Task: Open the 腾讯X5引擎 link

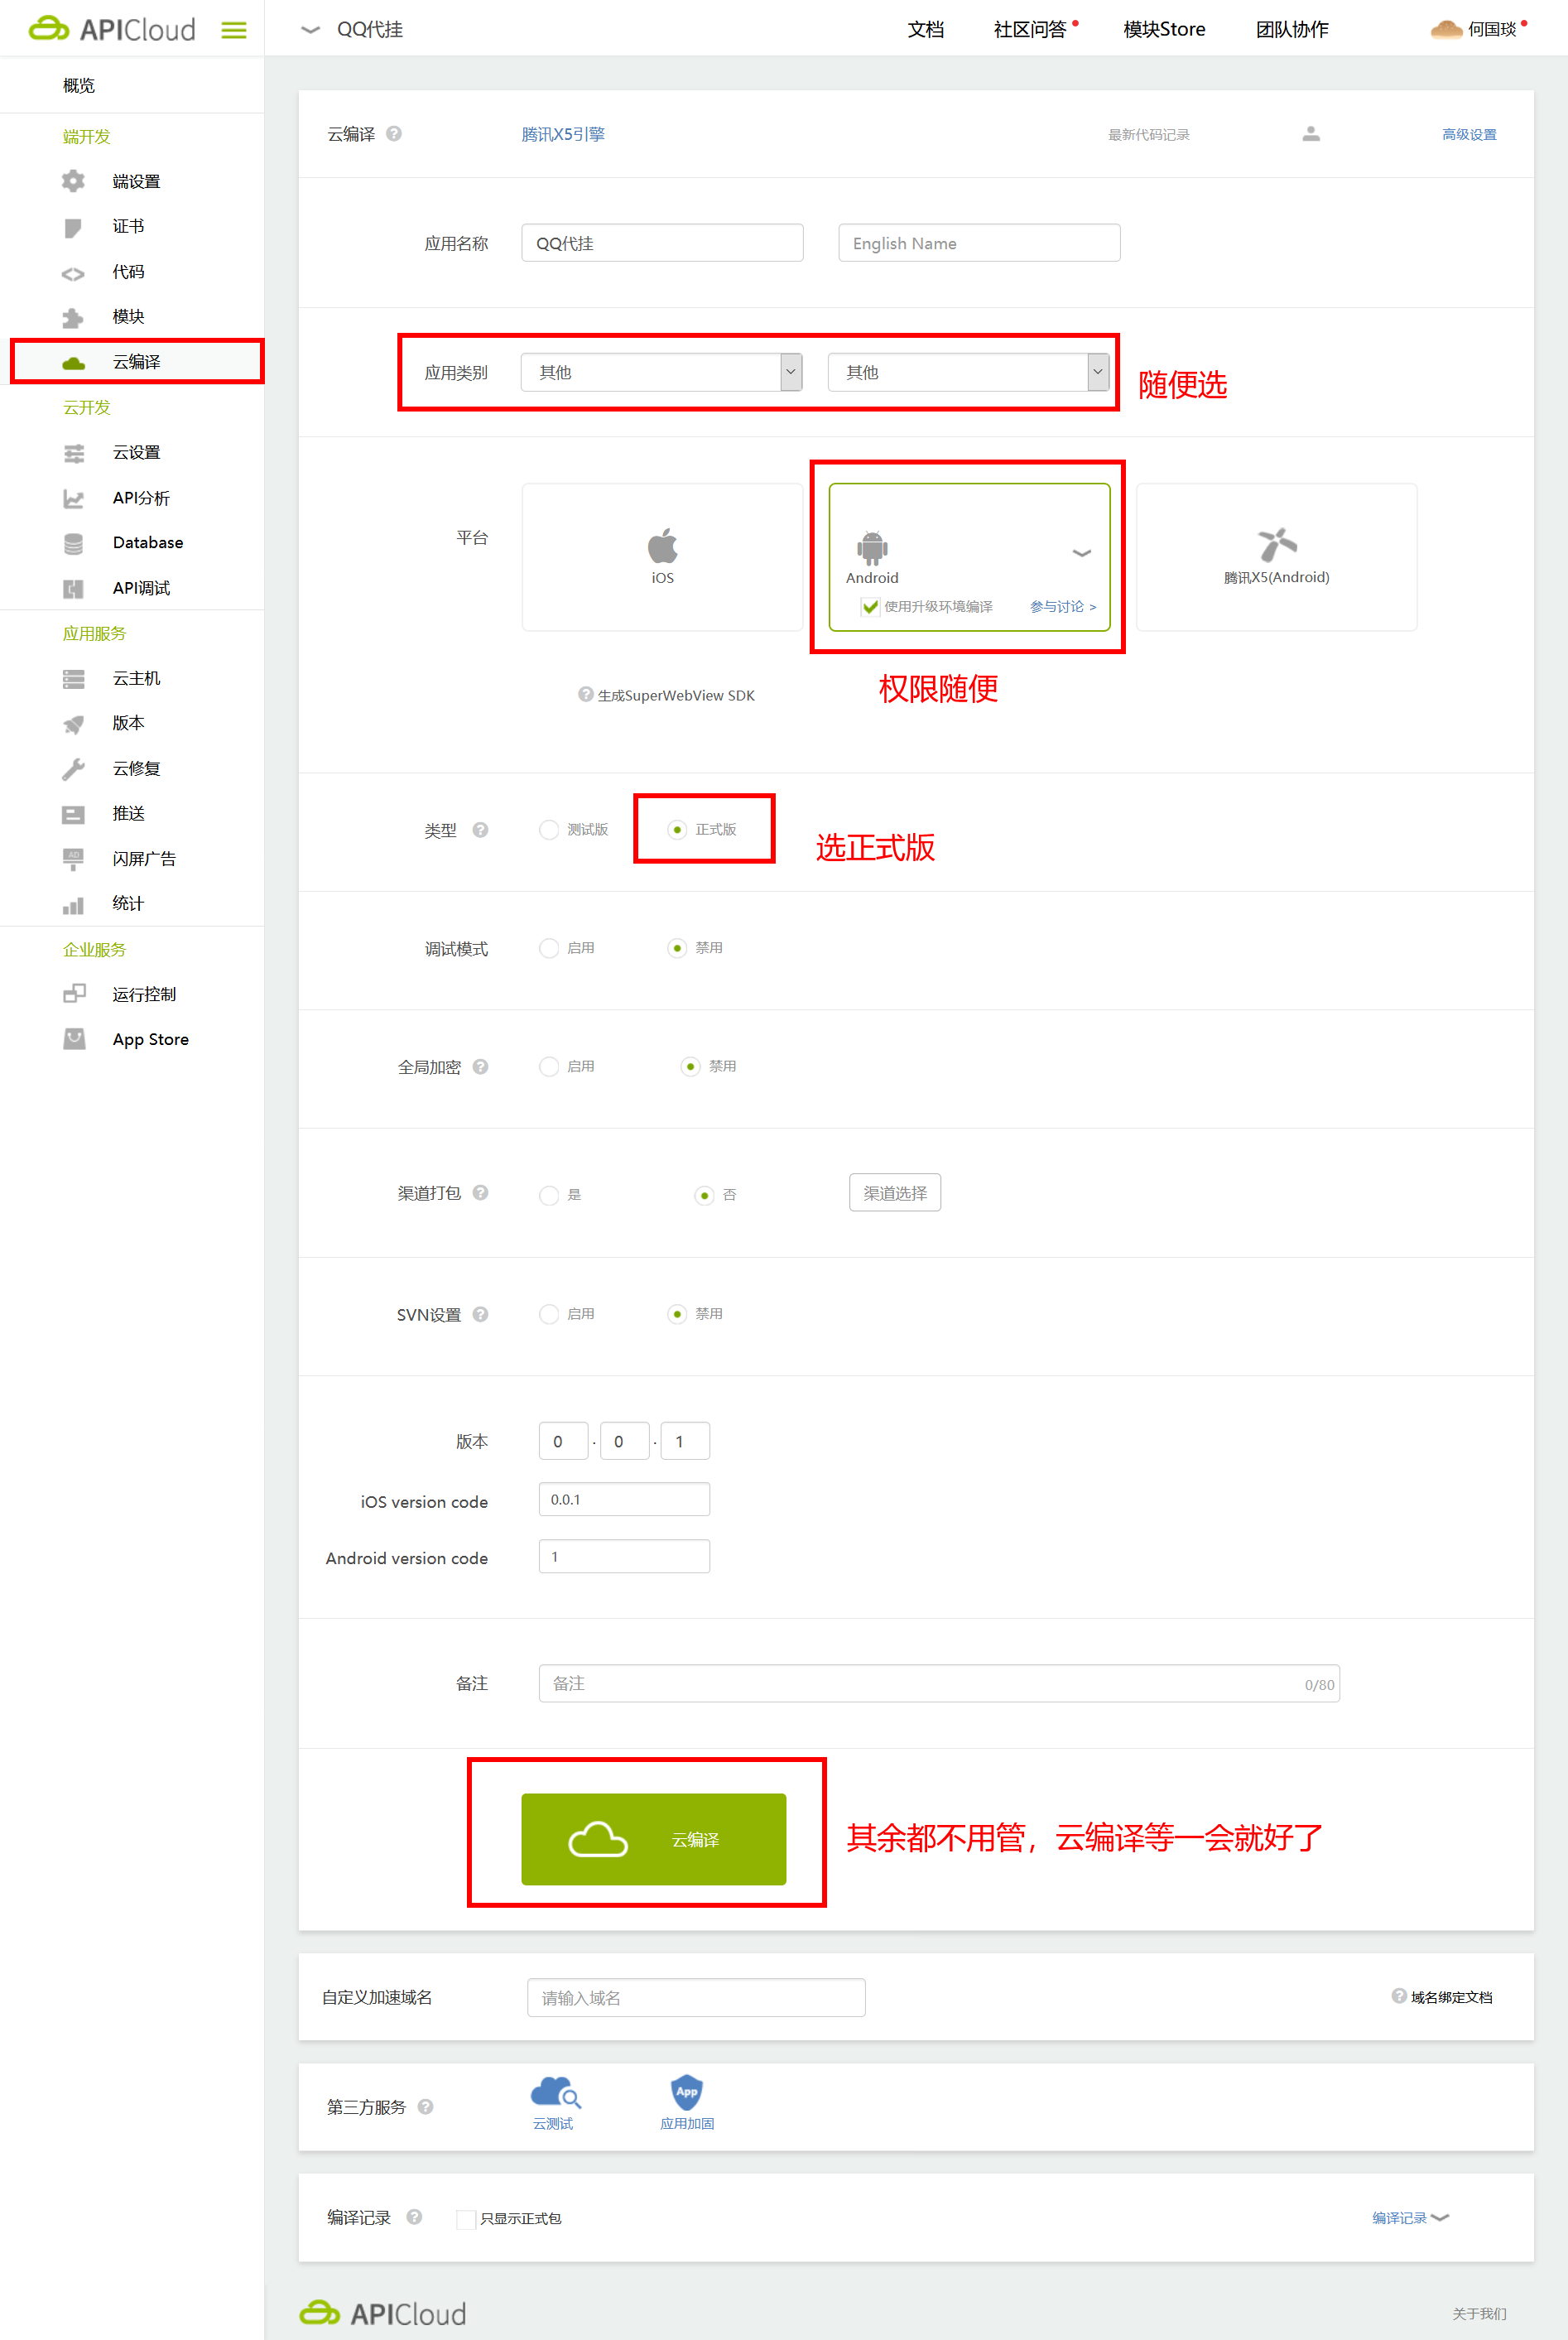Action: [x=563, y=134]
